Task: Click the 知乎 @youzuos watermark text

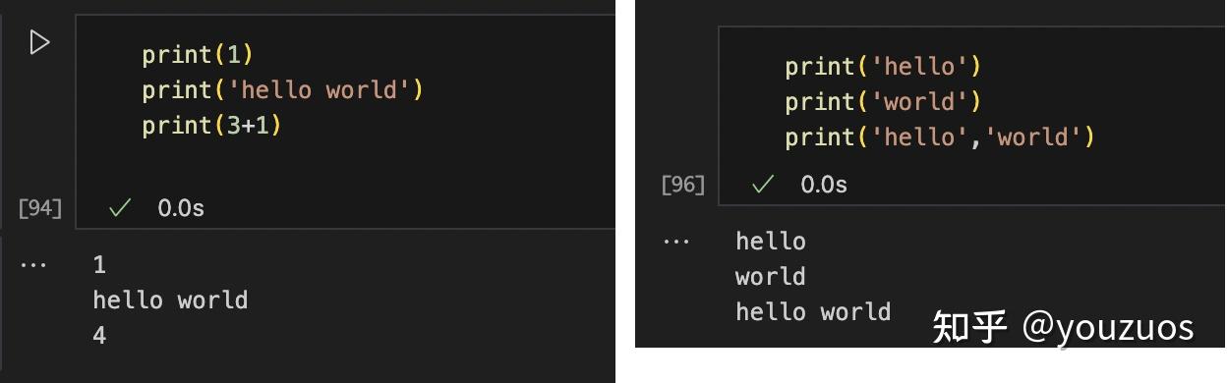Action: 1063,327
